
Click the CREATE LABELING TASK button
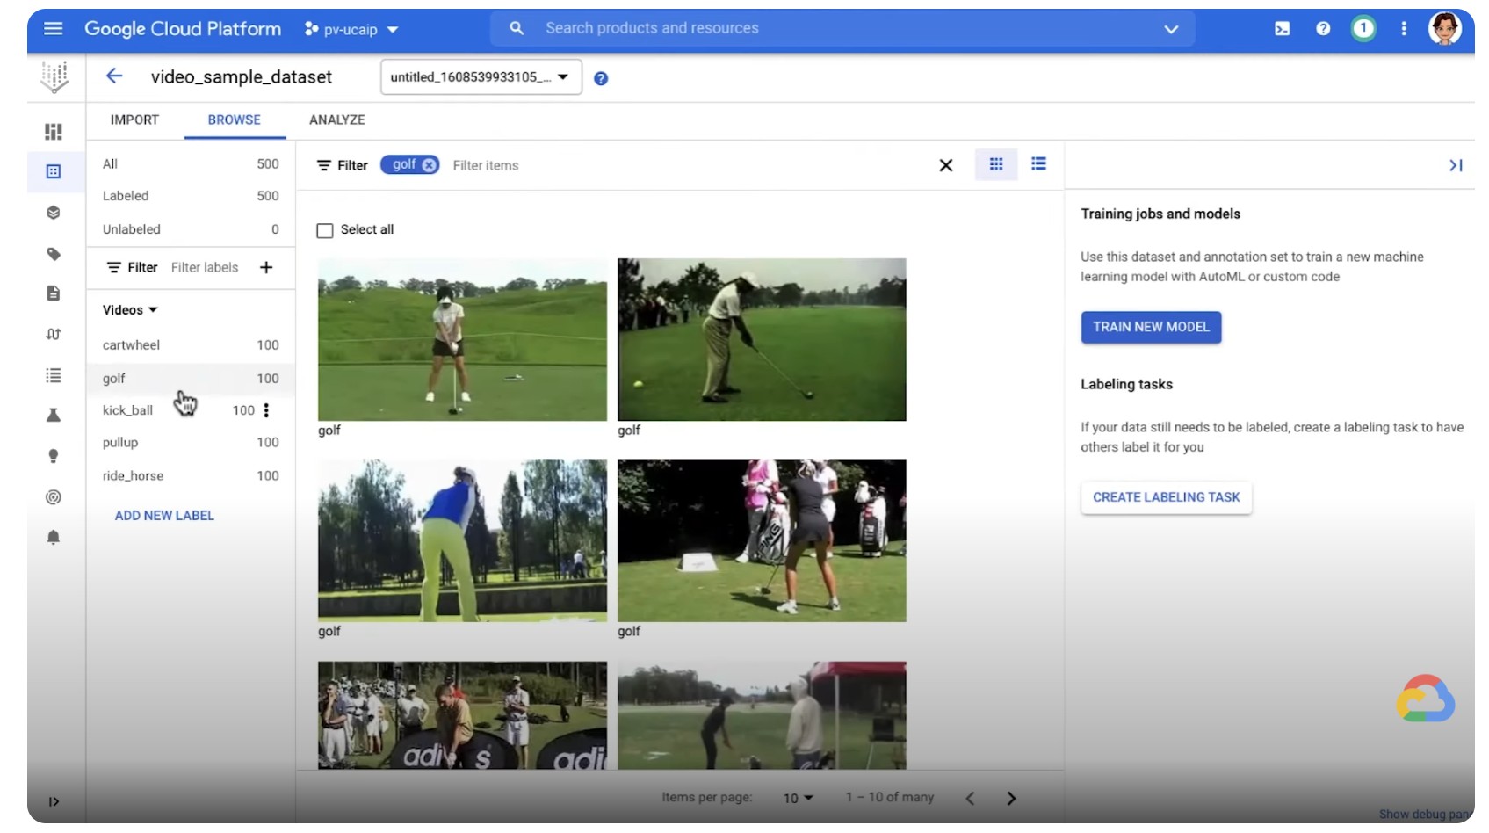tap(1165, 497)
